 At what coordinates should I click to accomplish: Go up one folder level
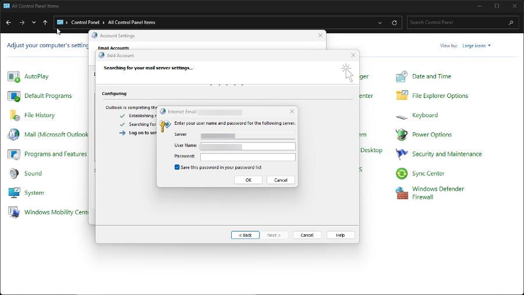click(45, 22)
